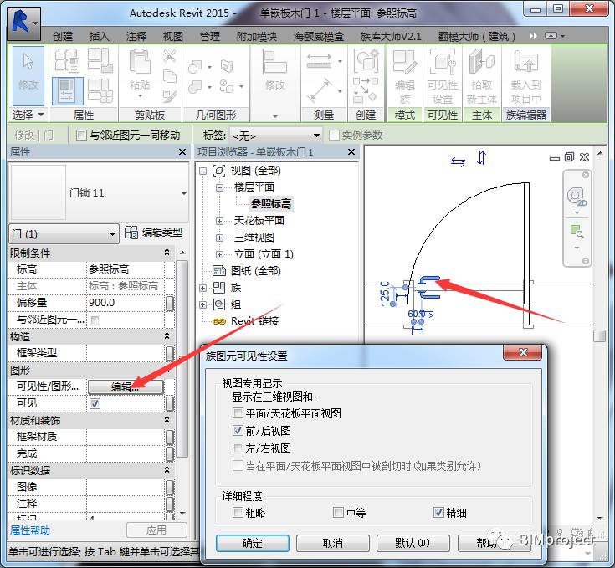Viewport: 615px width, 568px height.
Task: Click the 可见性设置 ribbon icon
Action: coord(443,76)
